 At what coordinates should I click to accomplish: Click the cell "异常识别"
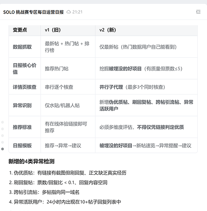pyautogui.click(x=25, y=105)
